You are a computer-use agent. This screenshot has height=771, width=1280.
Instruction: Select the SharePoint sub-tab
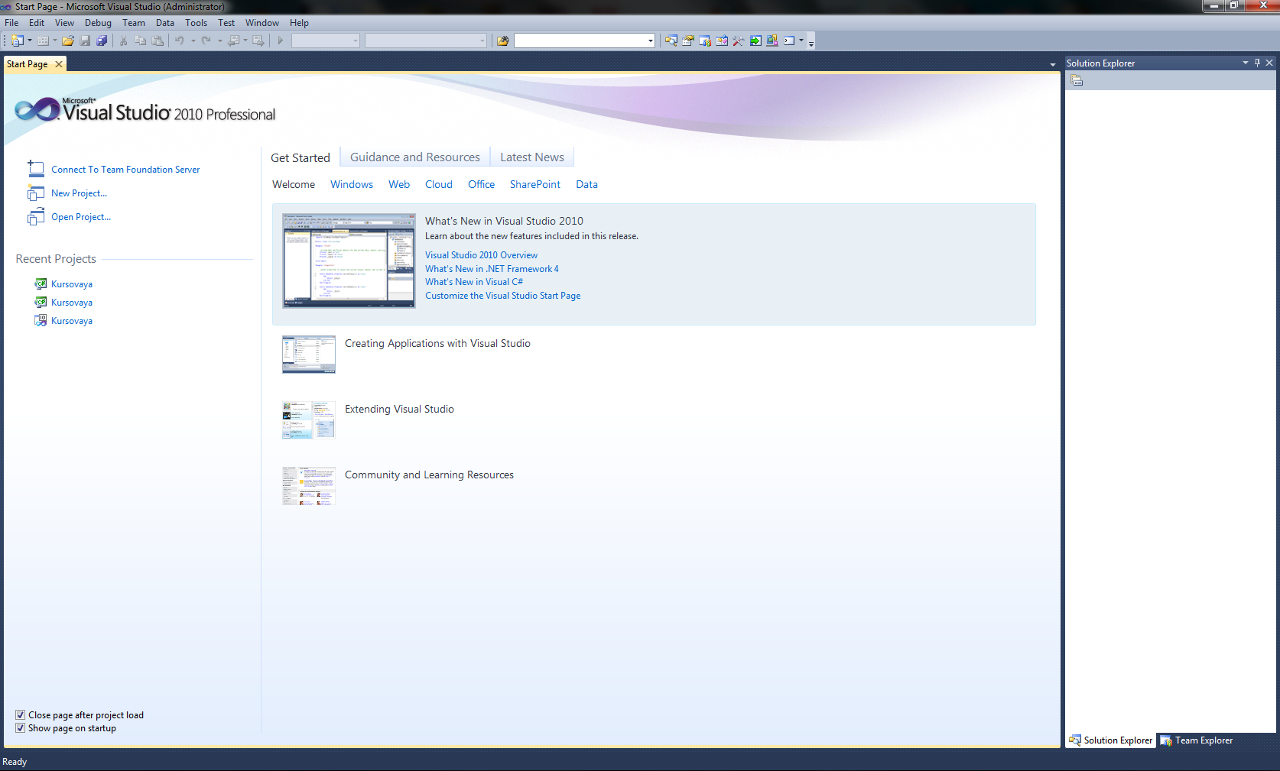pyautogui.click(x=535, y=185)
